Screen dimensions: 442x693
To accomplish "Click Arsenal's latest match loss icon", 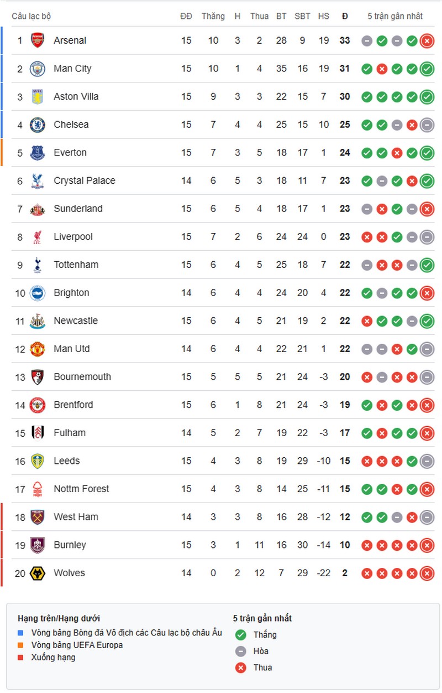I will [427, 40].
